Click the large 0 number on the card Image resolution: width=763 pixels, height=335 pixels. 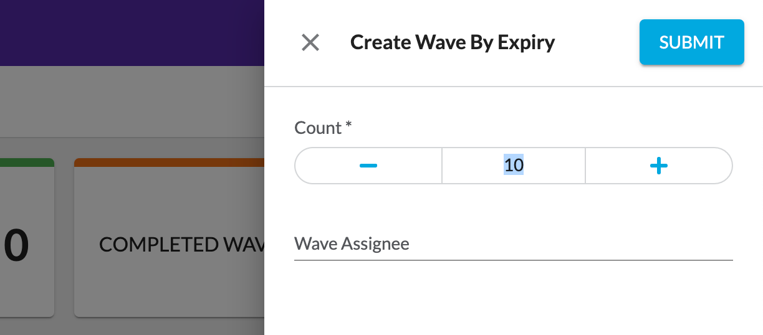16,245
